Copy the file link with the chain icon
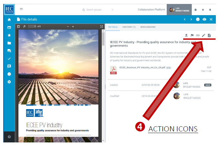 click(x=198, y=35)
